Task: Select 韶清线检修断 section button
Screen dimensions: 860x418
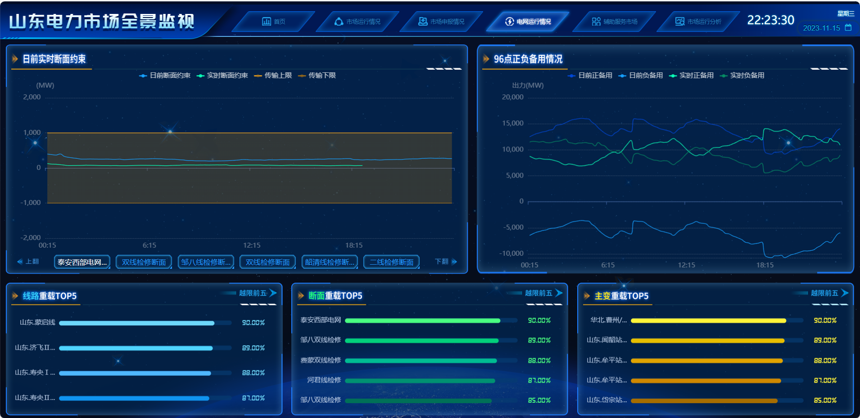Action: coord(330,262)
